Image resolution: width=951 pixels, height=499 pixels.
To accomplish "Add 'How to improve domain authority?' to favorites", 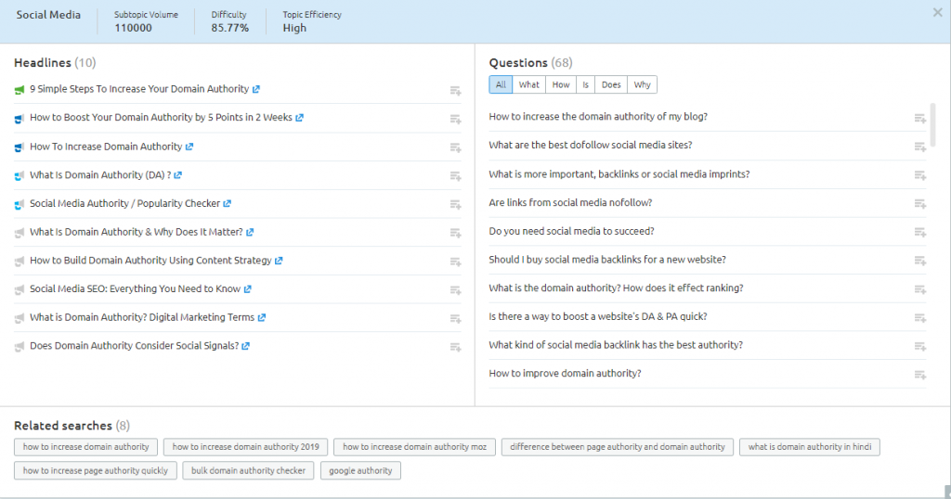I will click(x=920, y=375).
